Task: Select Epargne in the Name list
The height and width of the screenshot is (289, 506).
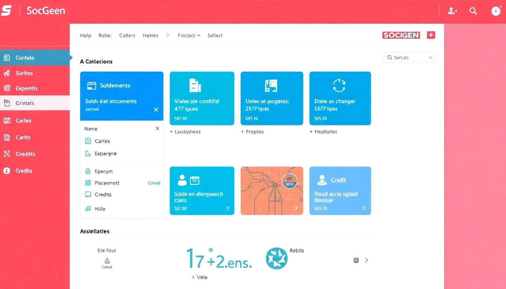Action: [105, 154]
